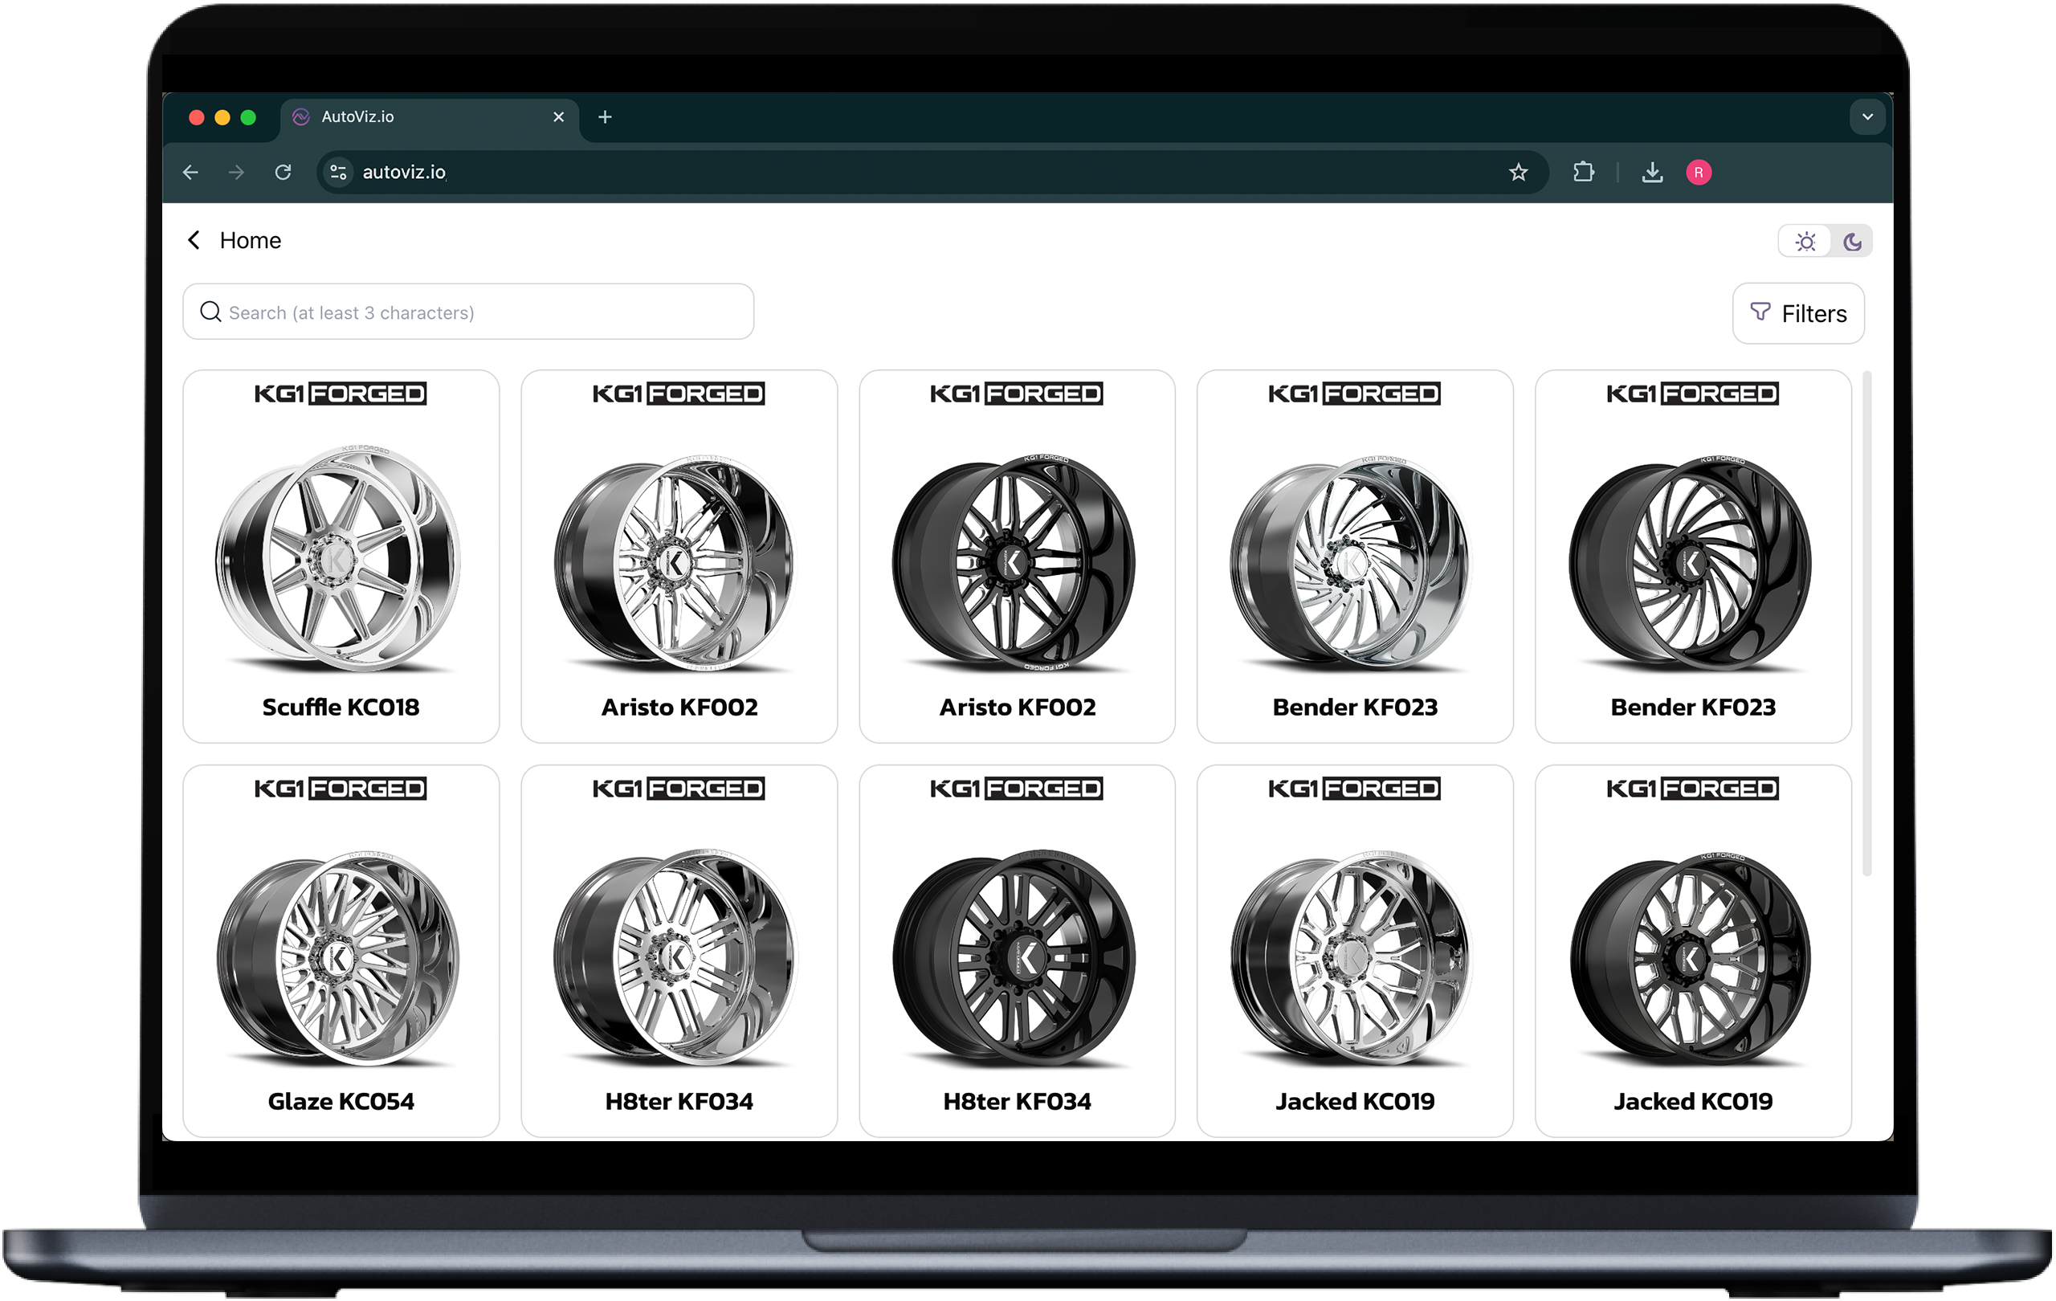The height and width of the screenshot is (1301, 2056).
Task: Enable dark mode with the moon toggle
Action: point(1850,241)
